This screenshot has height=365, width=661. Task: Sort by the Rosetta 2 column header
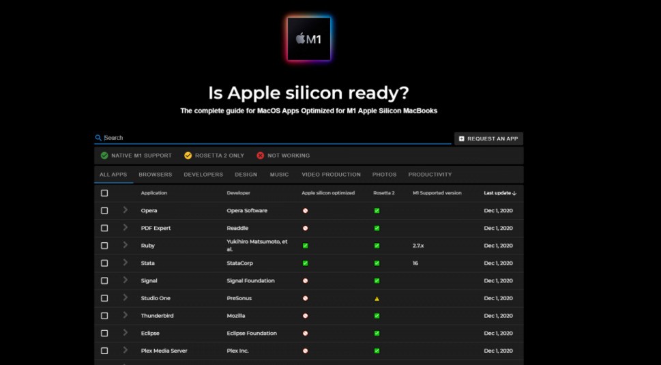pyautogui.click(x=383, y=193)
